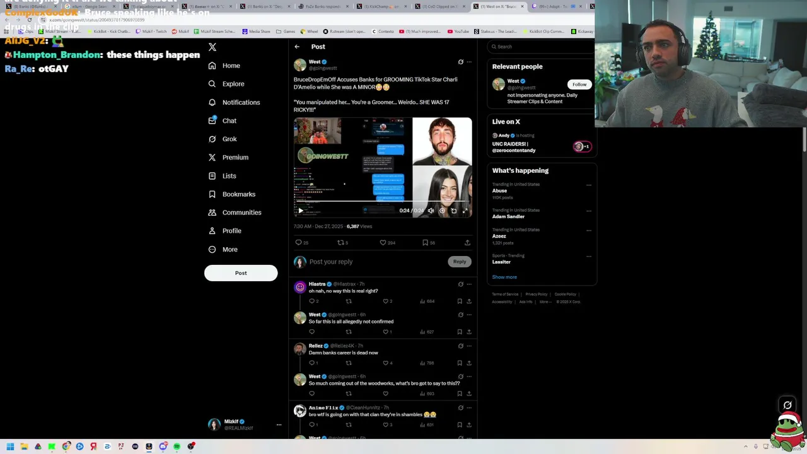Like the main post with 294 likes
This screenshot has width=807, height=454.
pos(387,243)
